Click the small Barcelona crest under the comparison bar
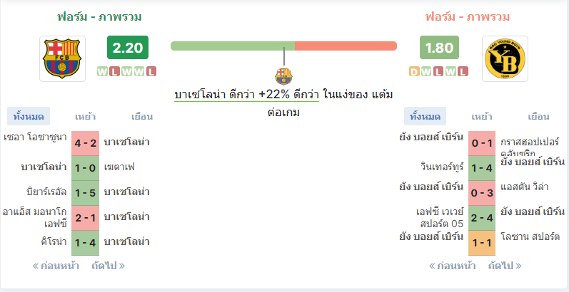Viewport: 569px width, 292px height. pyautogui.click(x=283, y=76)
